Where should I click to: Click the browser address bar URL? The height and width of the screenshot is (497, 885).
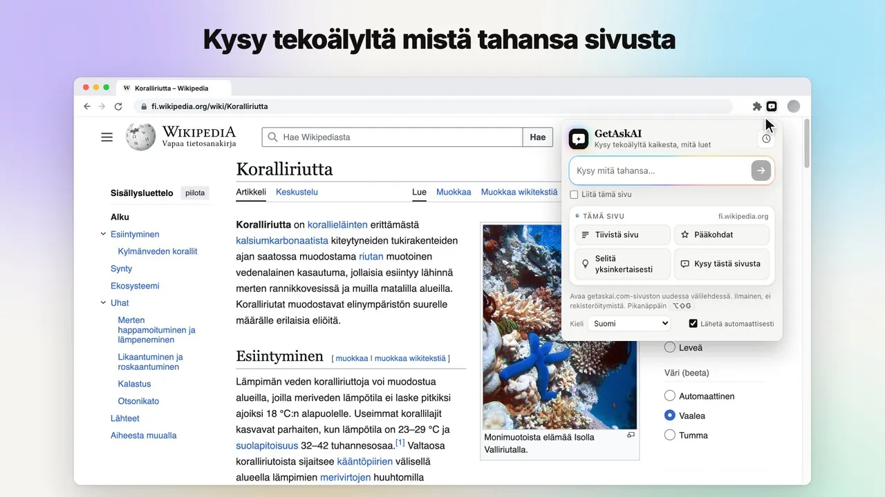209,106
